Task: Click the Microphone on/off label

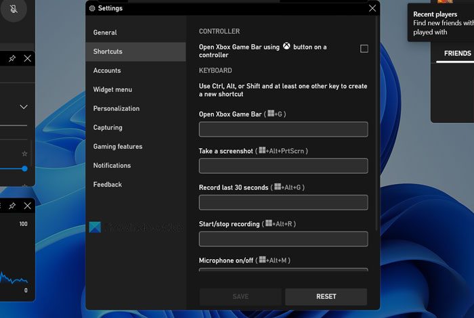Action: coord(225,260)
